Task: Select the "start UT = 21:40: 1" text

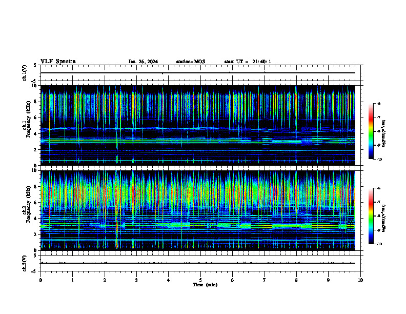Action: click(x=248, y=62)
